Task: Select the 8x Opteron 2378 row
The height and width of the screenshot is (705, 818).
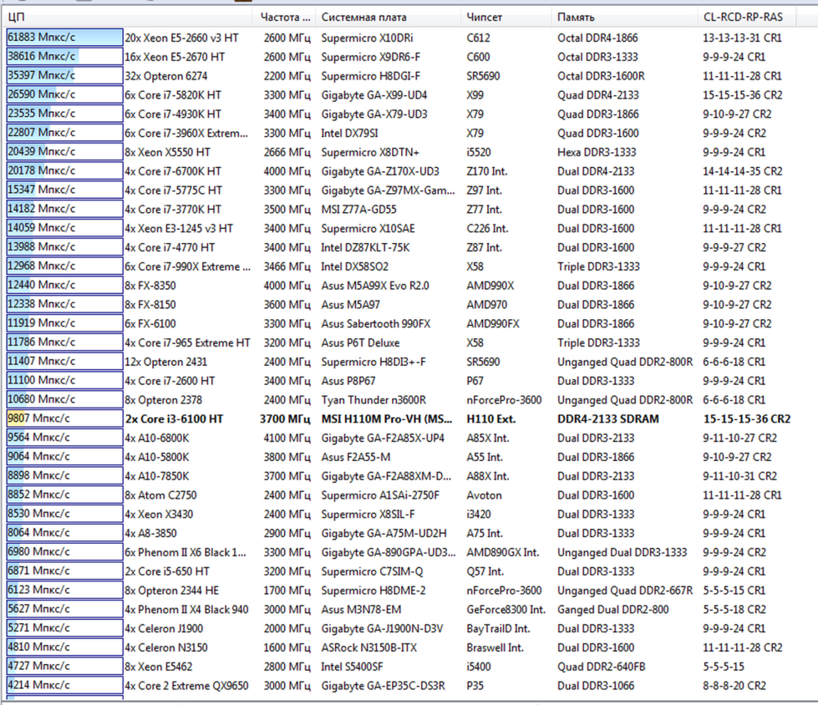Action: (163, 400)
